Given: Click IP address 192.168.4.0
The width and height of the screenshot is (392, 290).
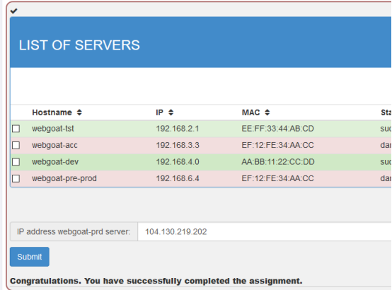Looking at the screenshot, I should (178, 162).
